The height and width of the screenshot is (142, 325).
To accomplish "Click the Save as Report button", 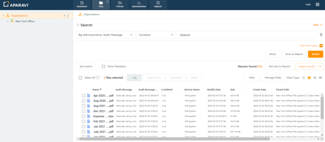I will [x=294, y=54].
